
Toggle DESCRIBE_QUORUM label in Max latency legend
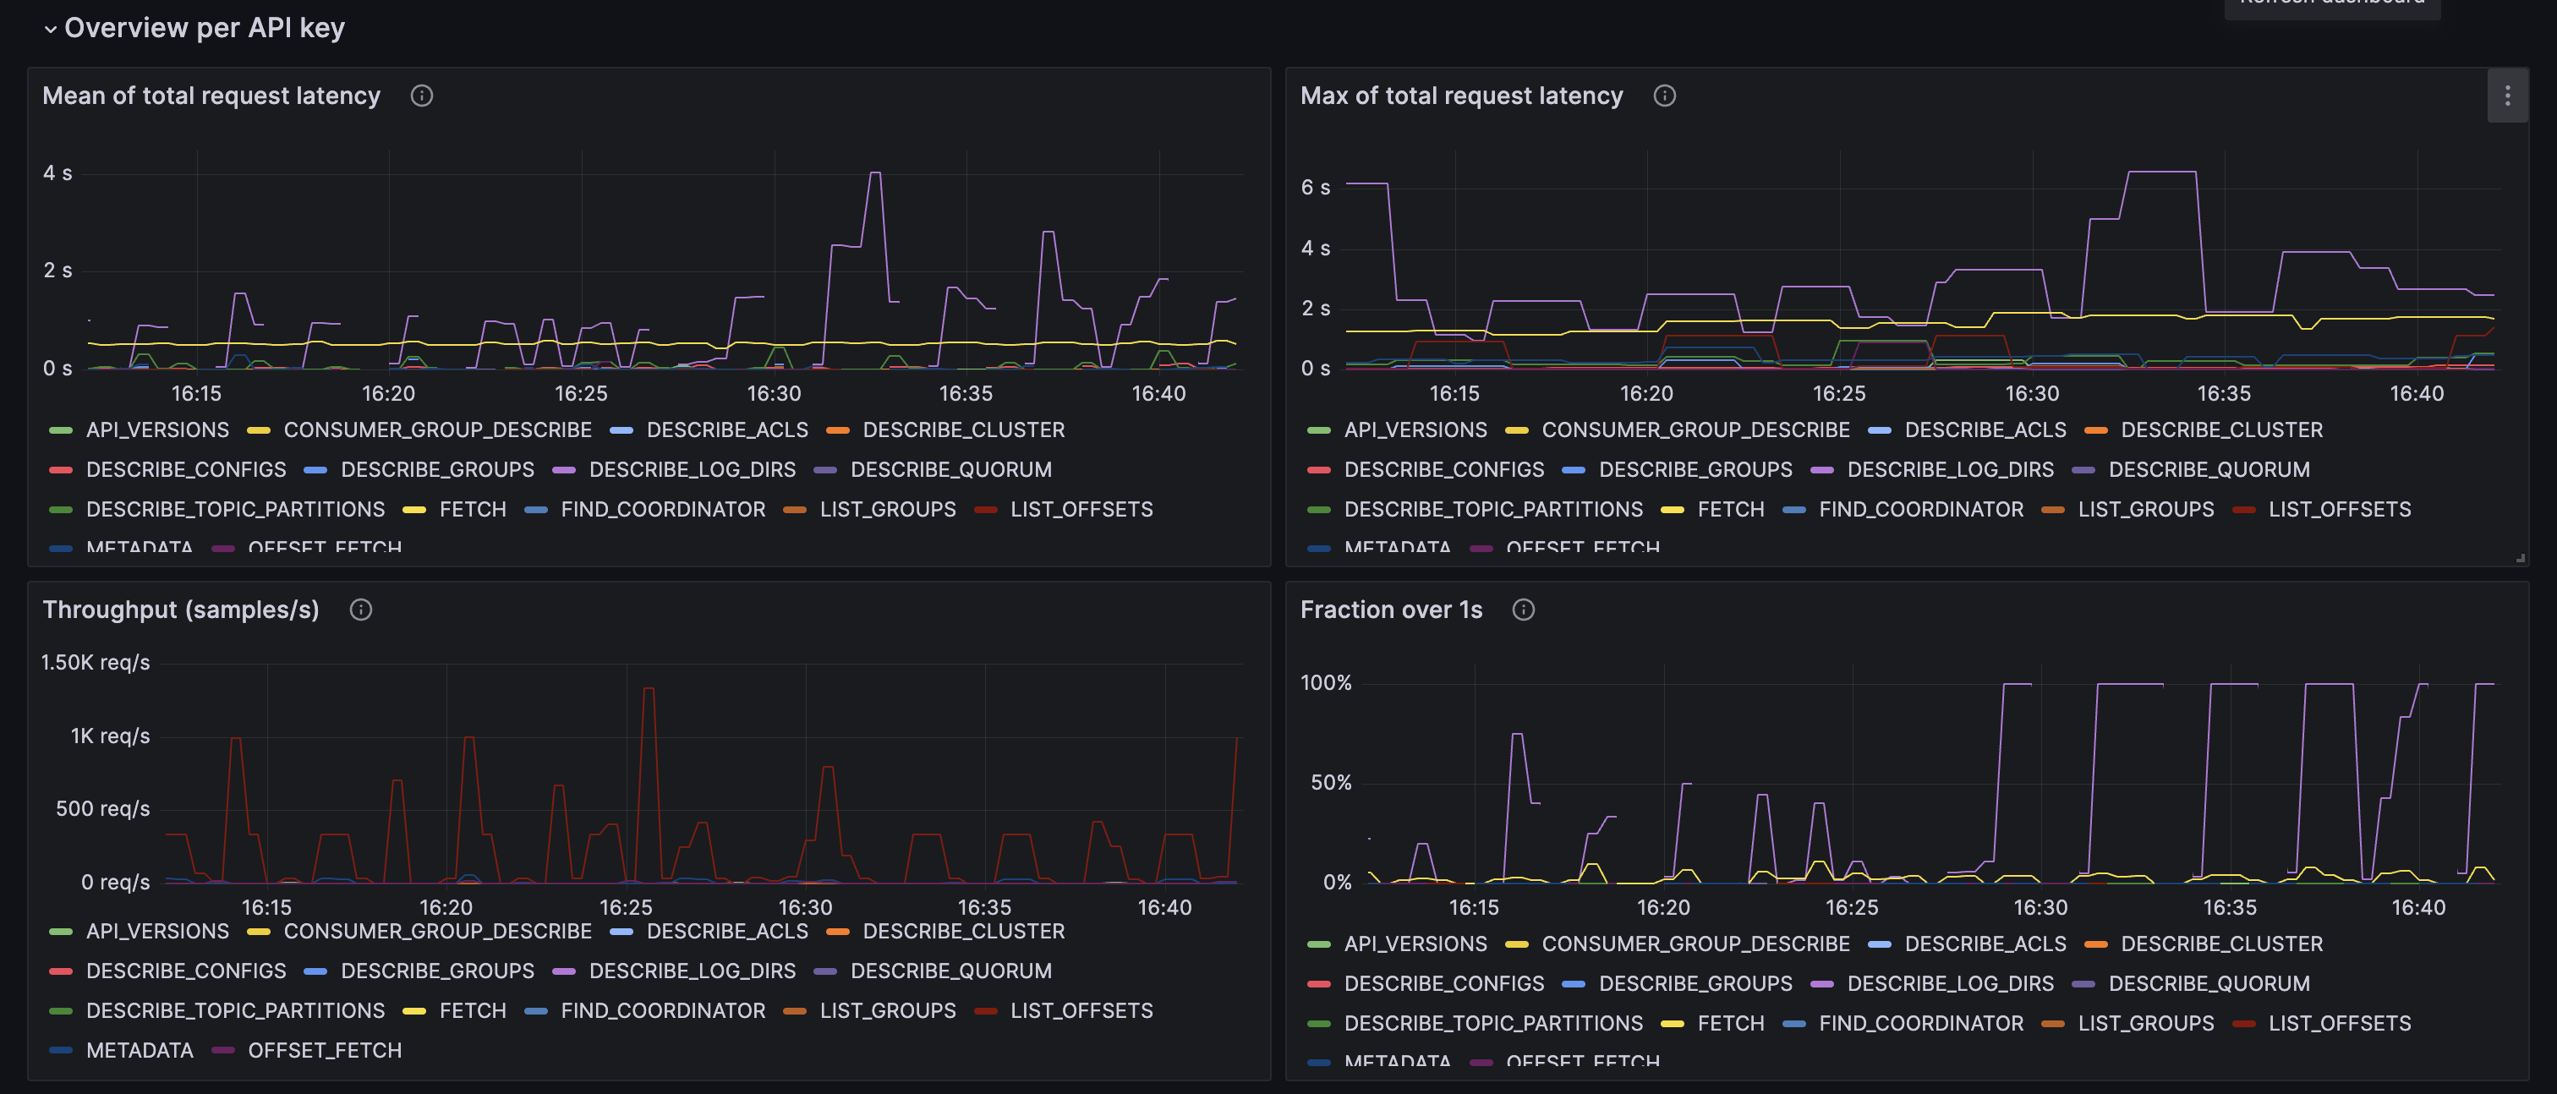coord(2209,469)
